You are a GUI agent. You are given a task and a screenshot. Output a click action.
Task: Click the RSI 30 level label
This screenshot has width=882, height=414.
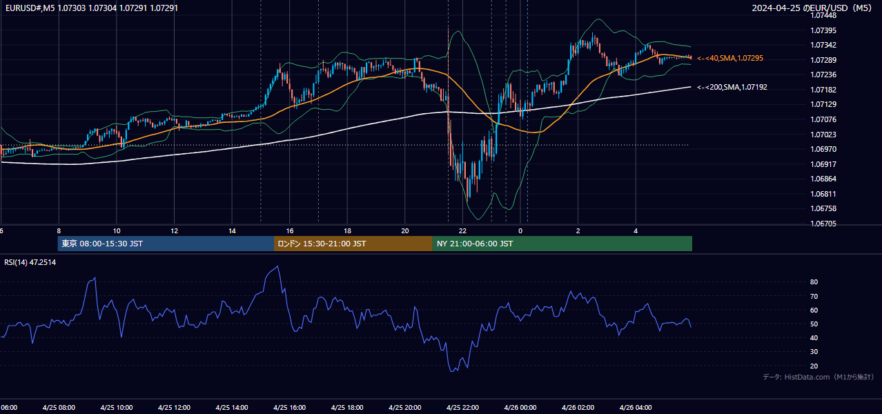pos(814,351)
